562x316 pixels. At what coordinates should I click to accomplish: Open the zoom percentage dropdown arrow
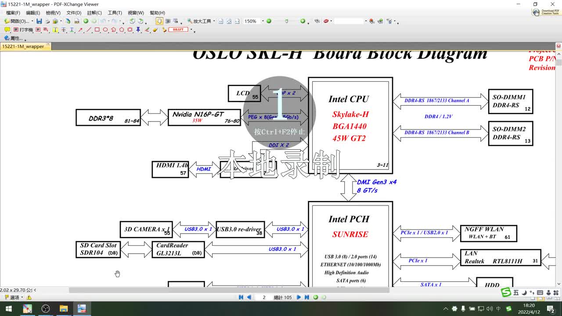pyautogui.click(x=263, y=21)
